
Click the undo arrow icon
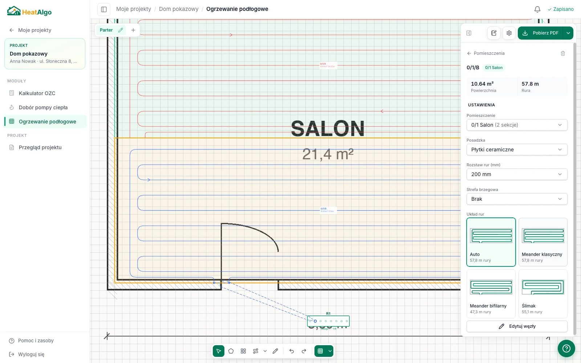(292, 351)
